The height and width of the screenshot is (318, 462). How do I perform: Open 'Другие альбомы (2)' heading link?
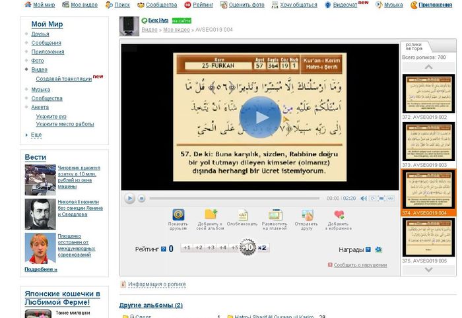tap(151, 305)
